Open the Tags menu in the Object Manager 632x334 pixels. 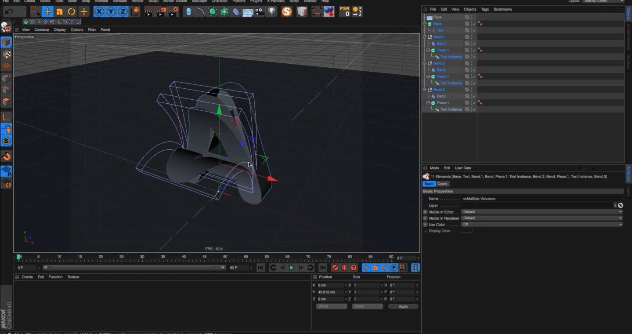point(485,9)
